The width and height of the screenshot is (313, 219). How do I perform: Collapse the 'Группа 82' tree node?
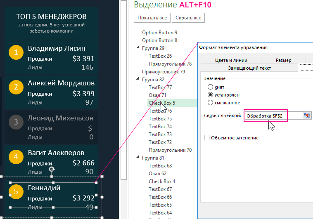coord(138,80)
